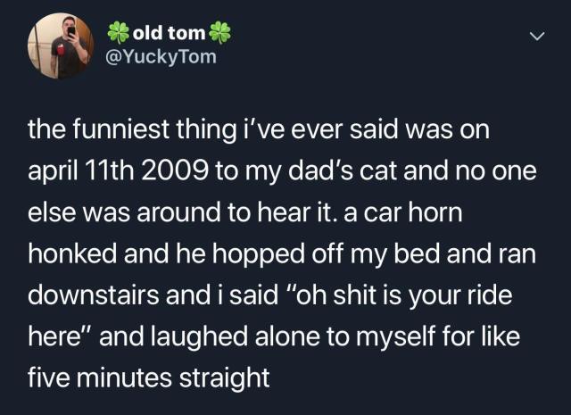
Task: Click the word "downstairs" in the tweet
Action: point(93,295)
